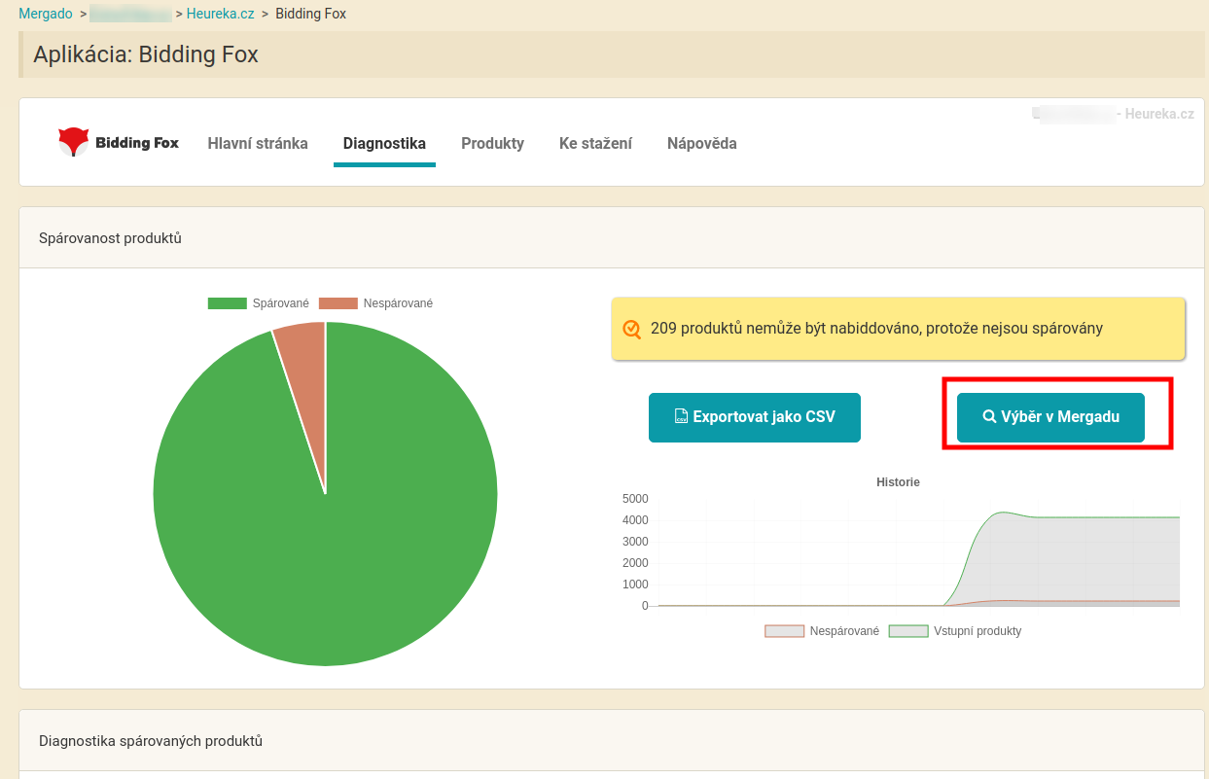Viewport: 1209px width, 779px height.
Task: Open the Ke stažení tab
Action: [595, 143]
